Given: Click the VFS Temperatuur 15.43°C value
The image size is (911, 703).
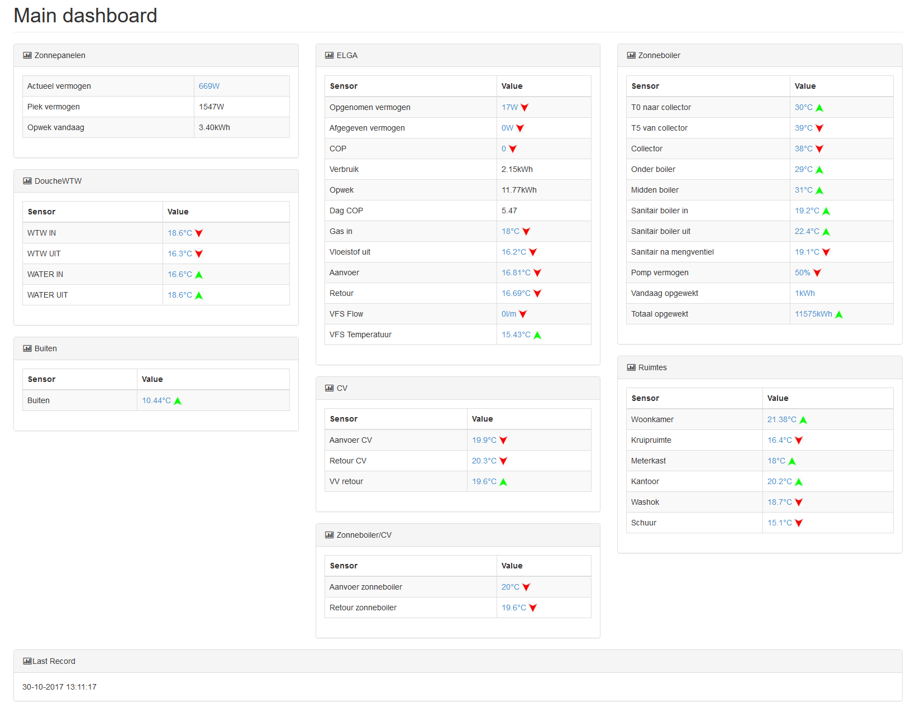Looking at the screenshot, I should point(516,334).
